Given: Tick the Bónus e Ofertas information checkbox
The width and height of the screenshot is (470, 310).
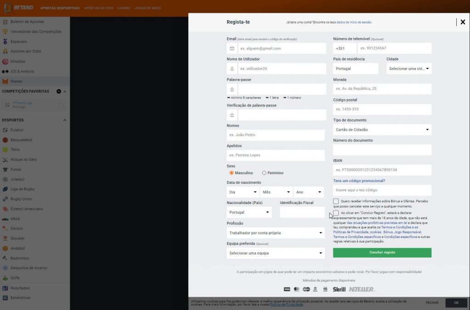Looking at the screenshot, I should (336, 201).
